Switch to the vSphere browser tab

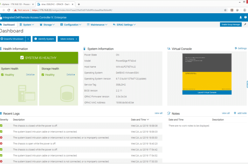(x=16, y=4)
